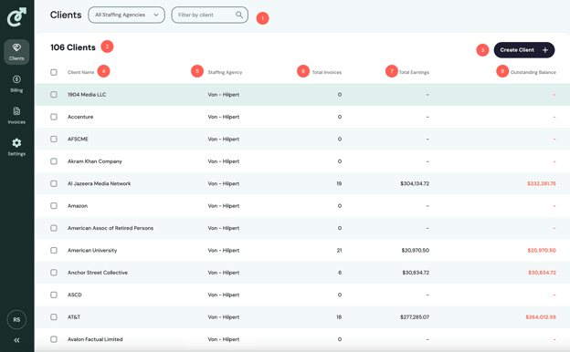Open the AT&T client row
The height and width of the screenshot is (352, 570).
pyautogui.click(x=74, y=317)
